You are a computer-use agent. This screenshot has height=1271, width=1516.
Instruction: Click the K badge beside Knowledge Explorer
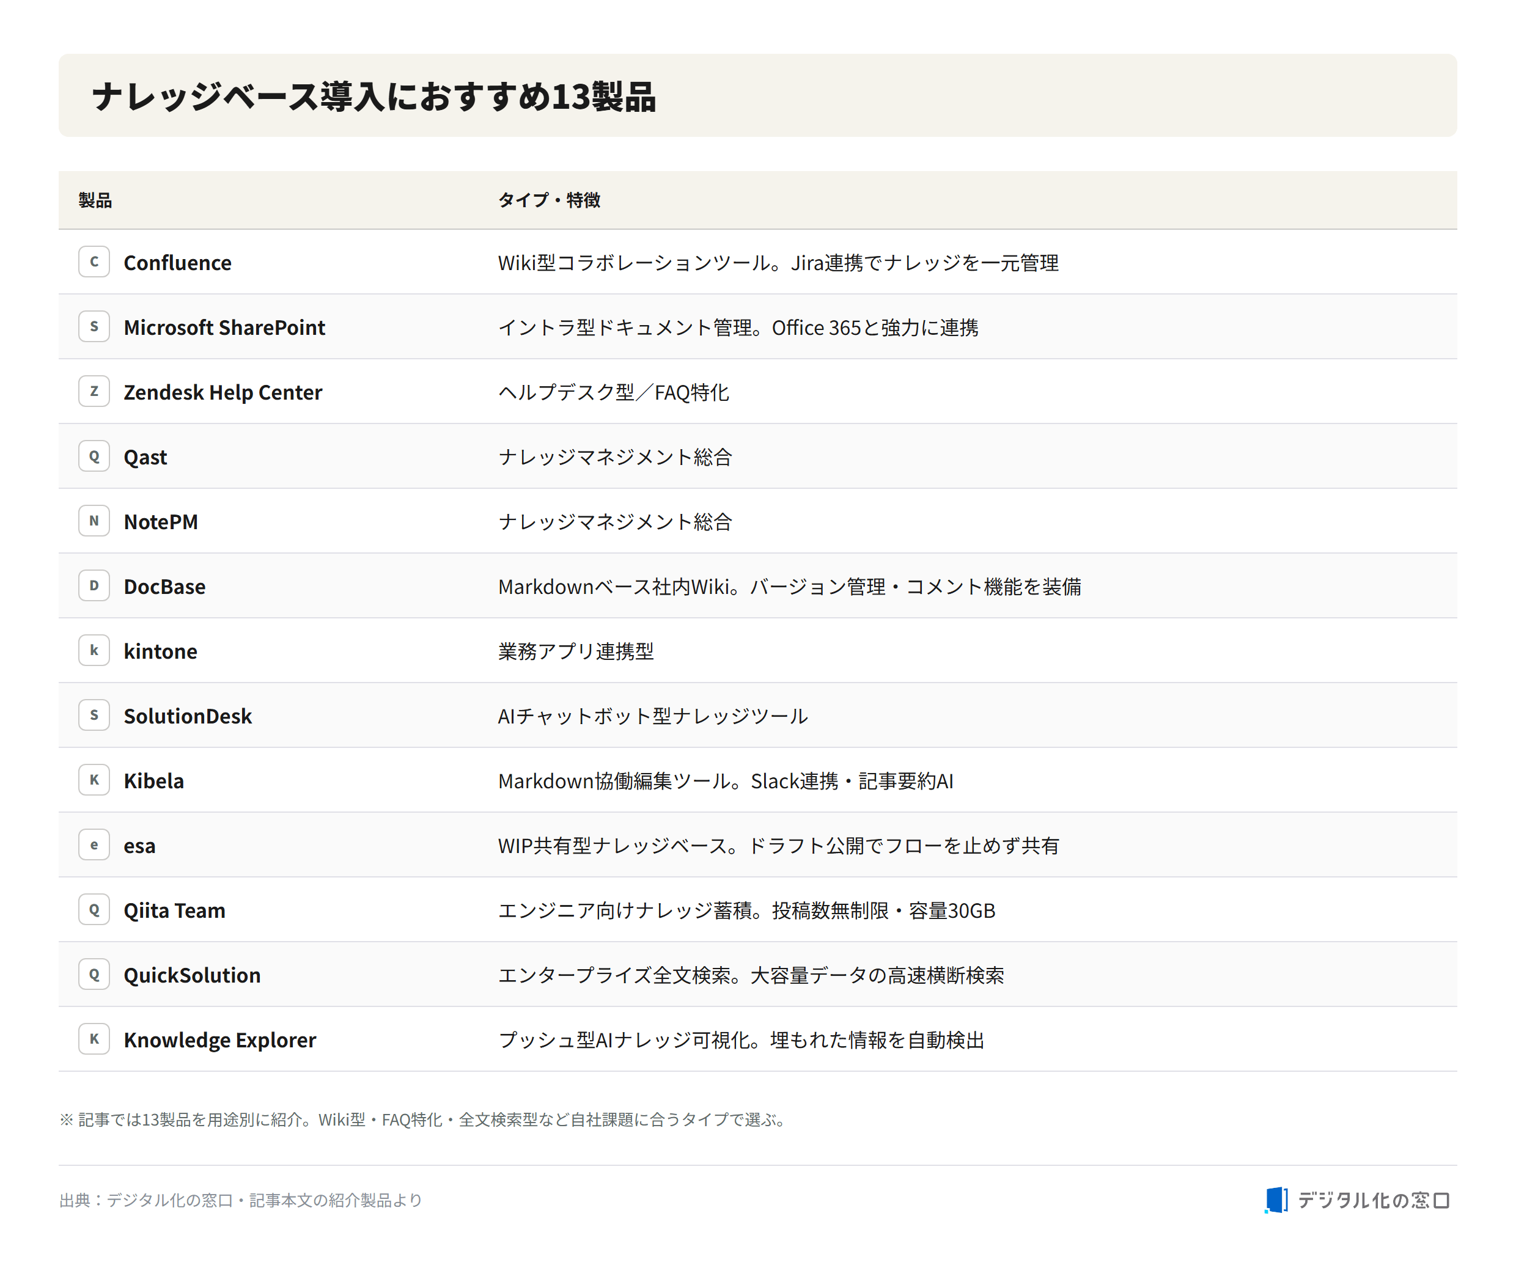point(94,1039)
